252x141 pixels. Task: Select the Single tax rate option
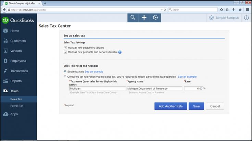tap(65, 71)
